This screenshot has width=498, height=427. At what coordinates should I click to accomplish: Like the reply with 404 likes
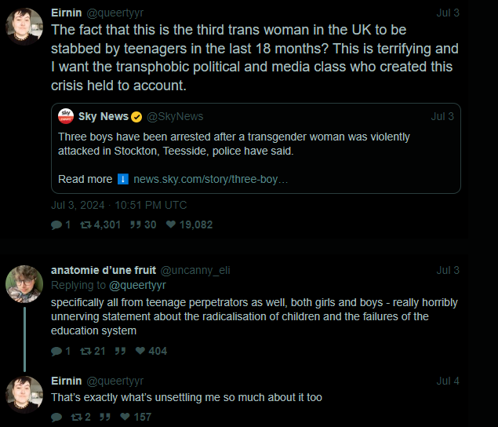coord(138,351)
